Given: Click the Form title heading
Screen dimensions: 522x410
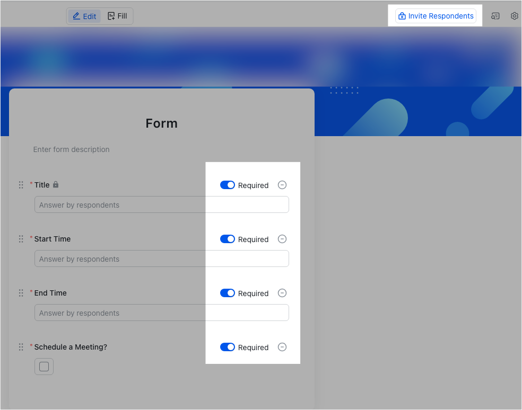Looking at the screenshot, I should coord(161,123).
